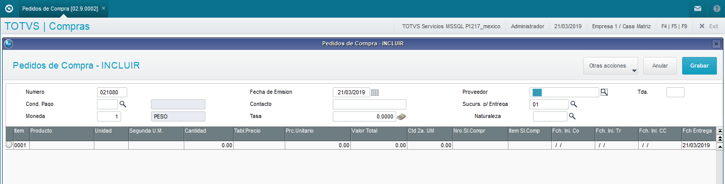Viewport: 725px width, 184px height.
Task: Select the Pedidos de Compra tab
Action: click(60, 9)
